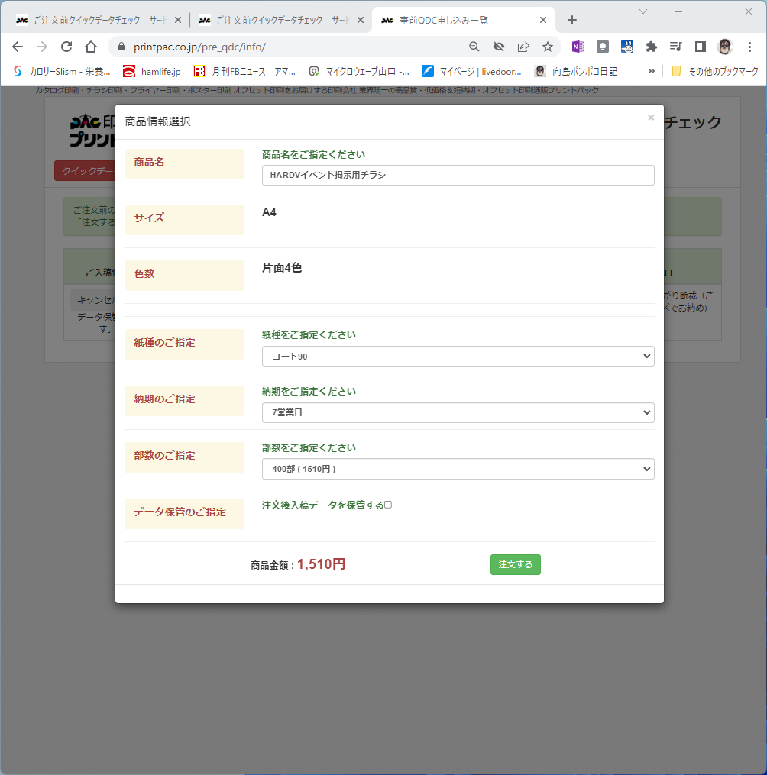Open the マイクロウェーブ山口 bookmark
Image resolution: width=767 pixels, height=775 pixels.
pyautogui.click(x=360, y=72)
